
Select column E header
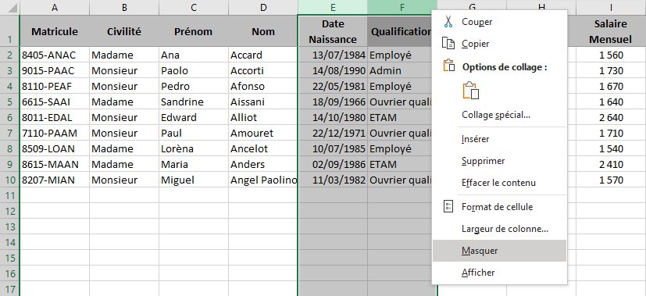click(333, 7)
